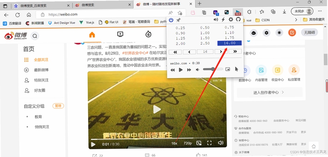Click the loudspeaker icon in popup header
The image size is (328, 157).
[x=216, y=20]
